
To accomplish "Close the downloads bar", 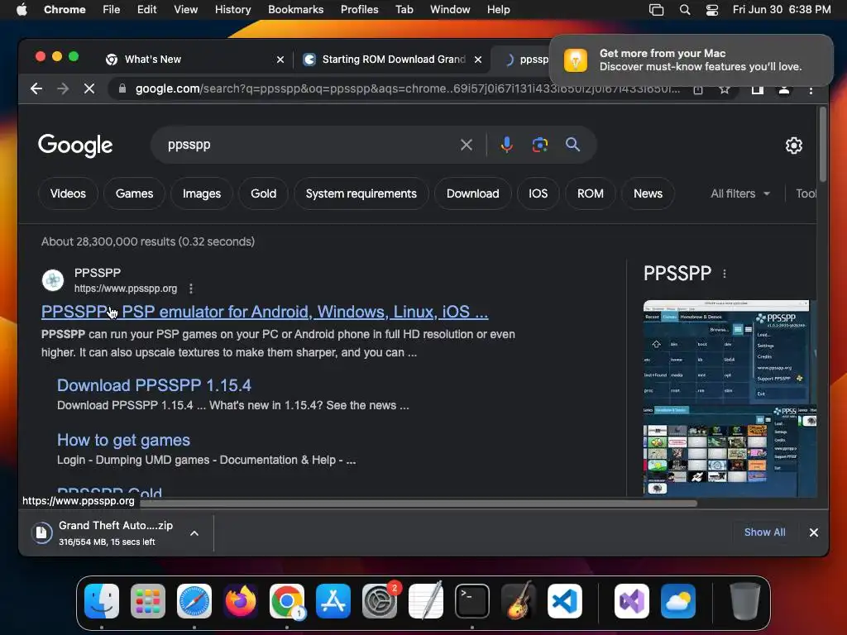I will (x=814, y=532).
